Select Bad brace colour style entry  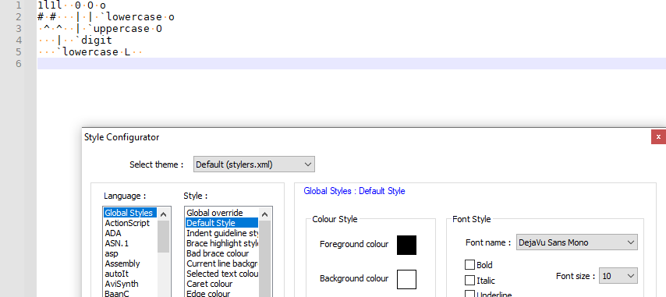(221, 253)
